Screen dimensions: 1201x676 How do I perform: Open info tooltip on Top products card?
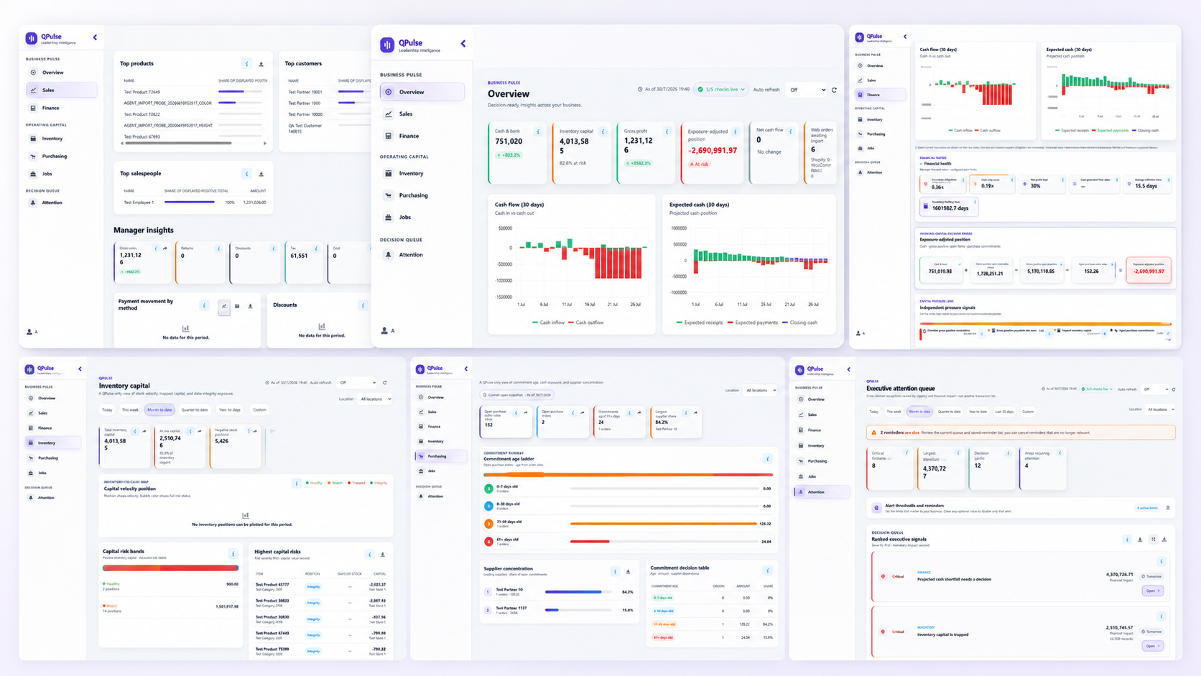click(246, 64)
